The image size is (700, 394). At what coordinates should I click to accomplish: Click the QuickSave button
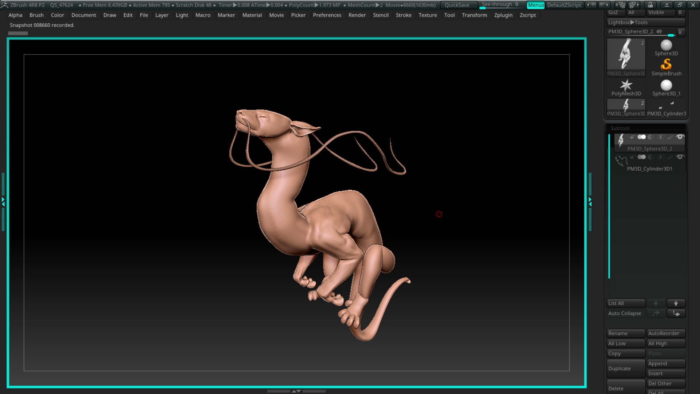[459, 5]
